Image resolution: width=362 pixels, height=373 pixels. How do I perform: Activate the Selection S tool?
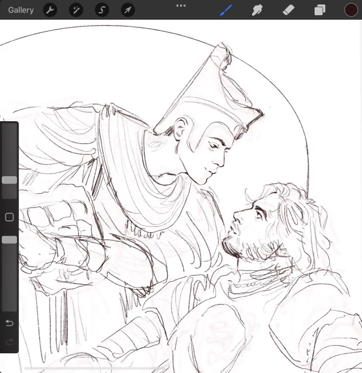(102, 10)
